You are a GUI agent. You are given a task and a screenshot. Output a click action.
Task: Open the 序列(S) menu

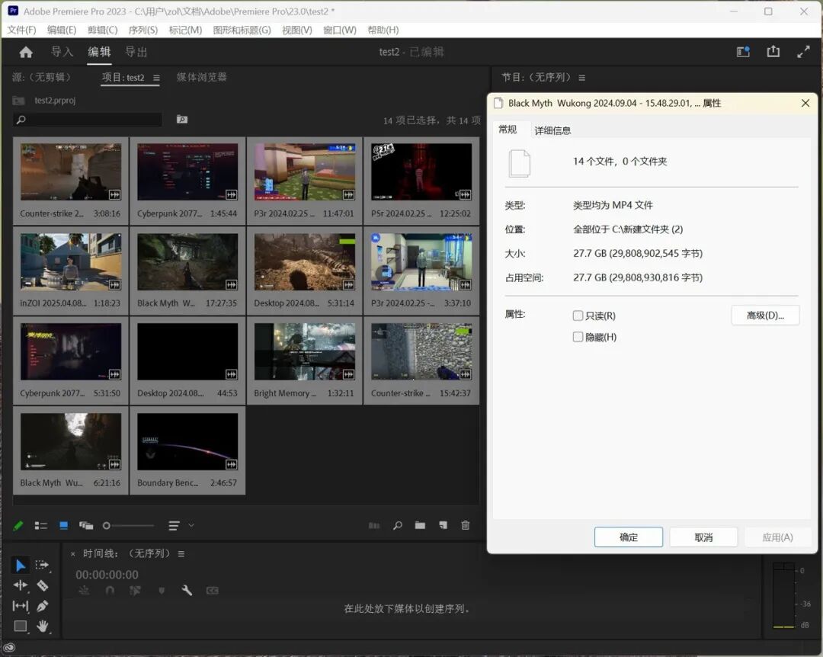click(x=143, y=30)
